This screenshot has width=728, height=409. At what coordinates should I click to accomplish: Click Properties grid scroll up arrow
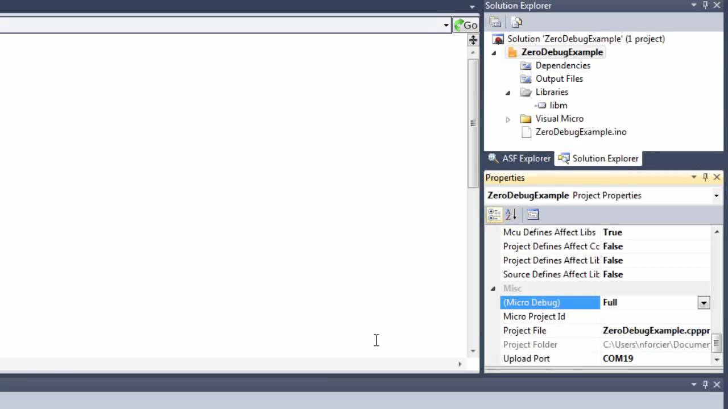tap(716, 232)
